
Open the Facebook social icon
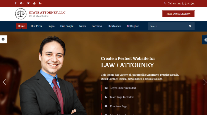click(x=16, y=3)
